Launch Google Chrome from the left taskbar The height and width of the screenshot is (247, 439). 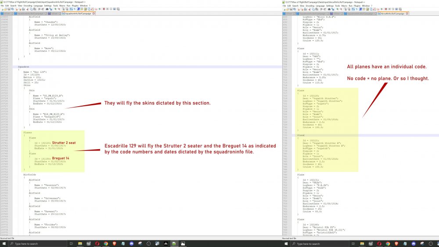click(106, 243)
